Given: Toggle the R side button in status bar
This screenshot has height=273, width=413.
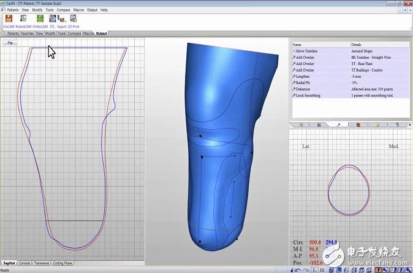Looking at the screenshot, I should [x=322, y=269].
